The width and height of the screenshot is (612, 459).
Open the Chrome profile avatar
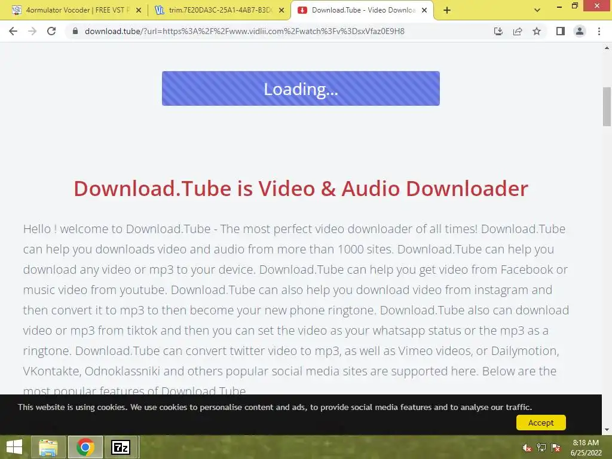580,31
